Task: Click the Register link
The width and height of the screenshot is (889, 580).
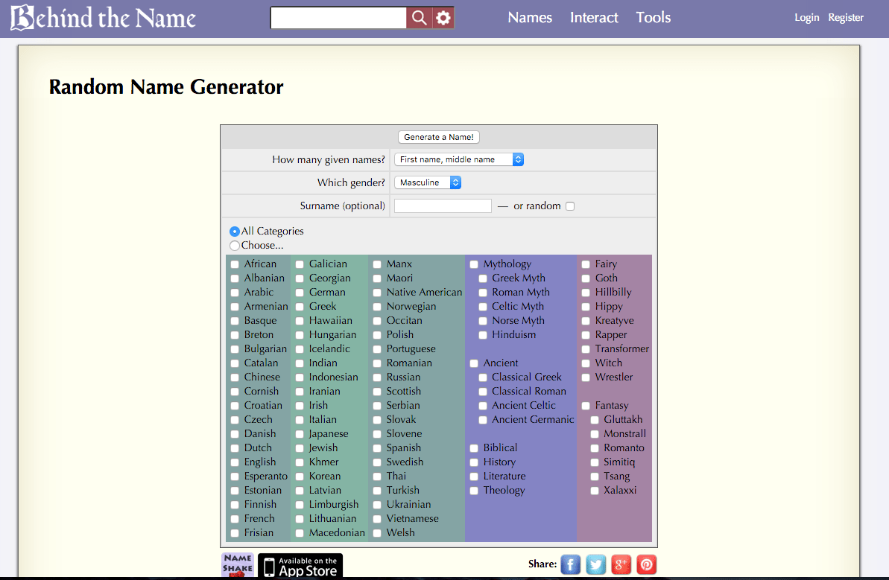Action: tap(846, 18)
